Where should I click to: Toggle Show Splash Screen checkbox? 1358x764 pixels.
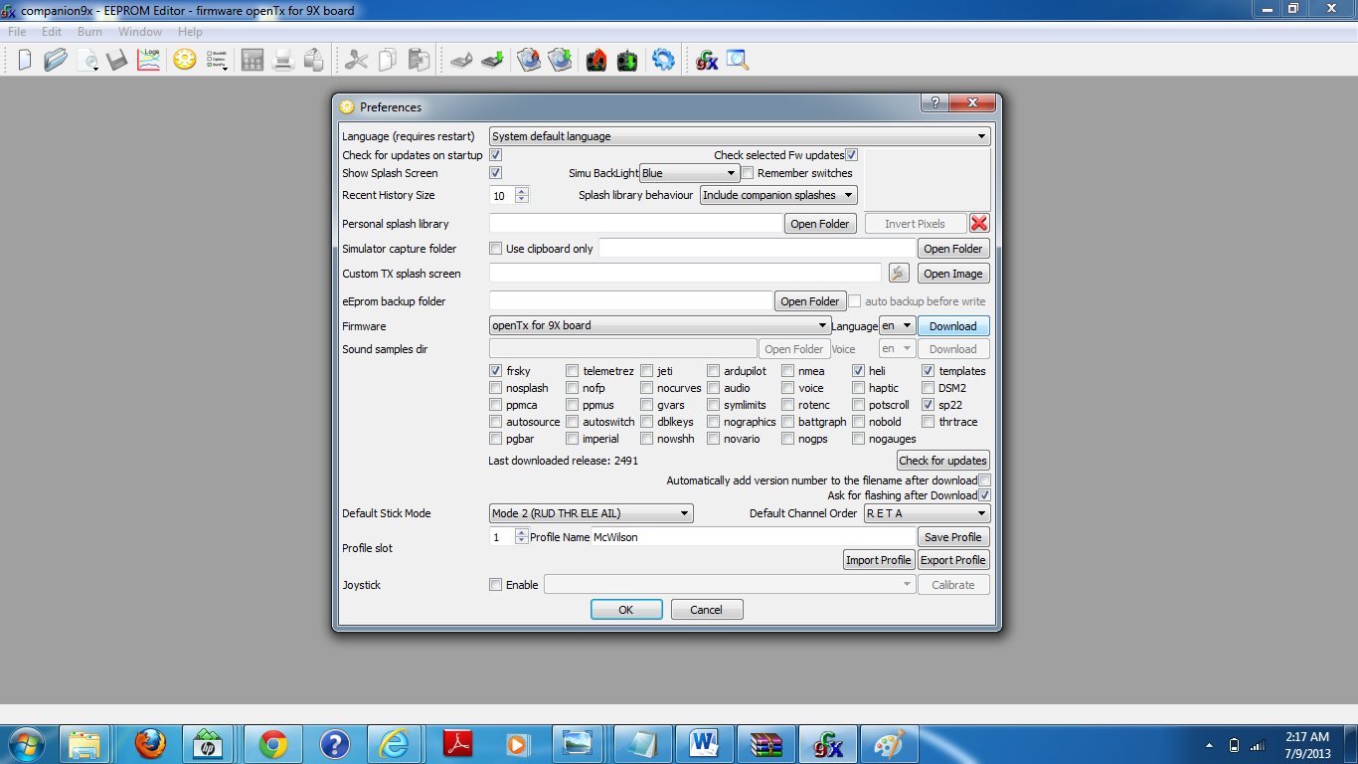pos(496,173)
